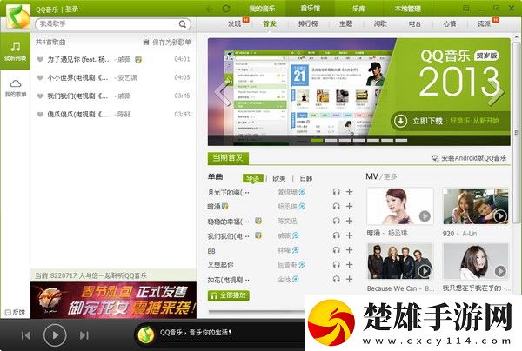
Task: Click the back arrow in title bar
Action: 210,9
